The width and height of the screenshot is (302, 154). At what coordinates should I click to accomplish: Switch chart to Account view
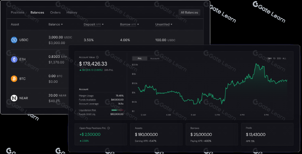[155, 58]
